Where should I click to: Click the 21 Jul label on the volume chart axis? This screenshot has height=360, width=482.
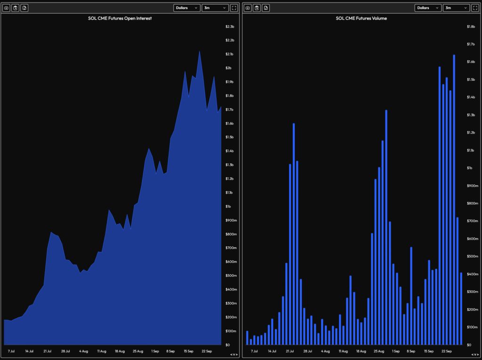pyautogui.click(x=289, y=351)
